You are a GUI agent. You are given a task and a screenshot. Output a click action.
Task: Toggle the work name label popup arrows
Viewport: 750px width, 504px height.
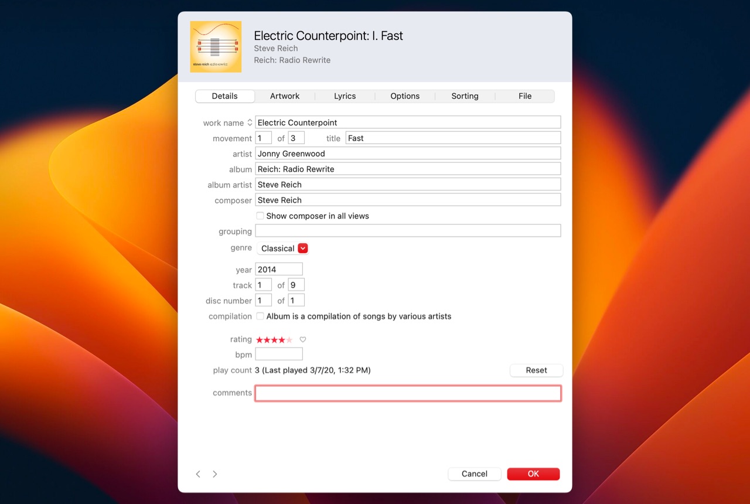click(x=250, y=122)
